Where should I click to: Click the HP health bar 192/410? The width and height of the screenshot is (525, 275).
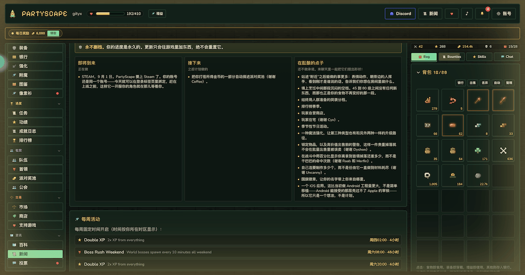114,14
